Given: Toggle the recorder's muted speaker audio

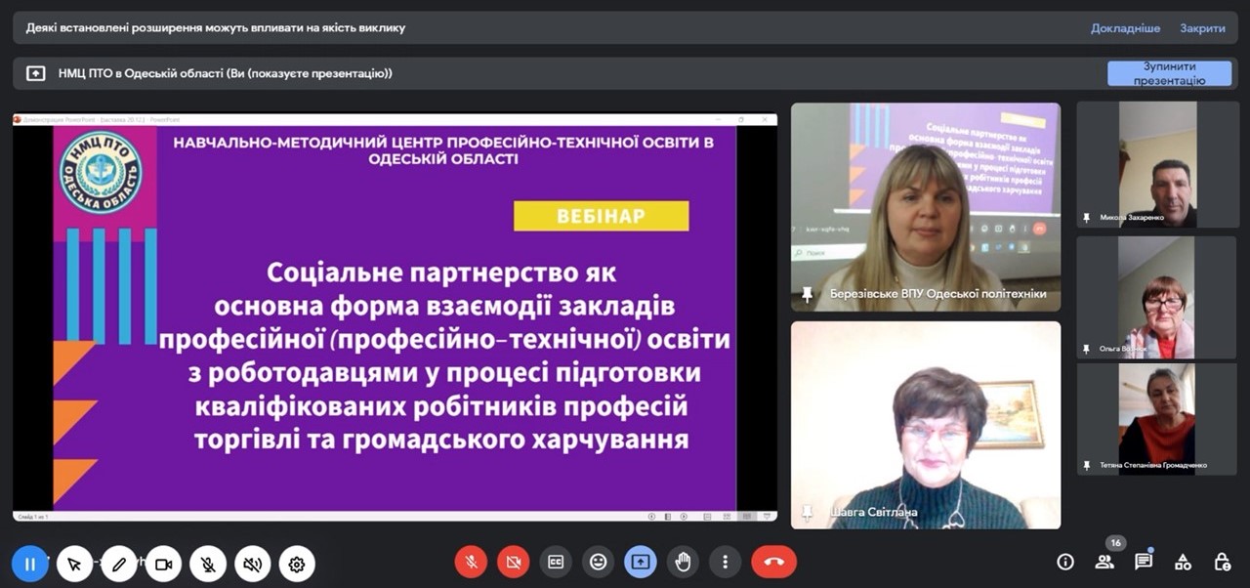Looking at the screenshot, I should pos(252,564).
